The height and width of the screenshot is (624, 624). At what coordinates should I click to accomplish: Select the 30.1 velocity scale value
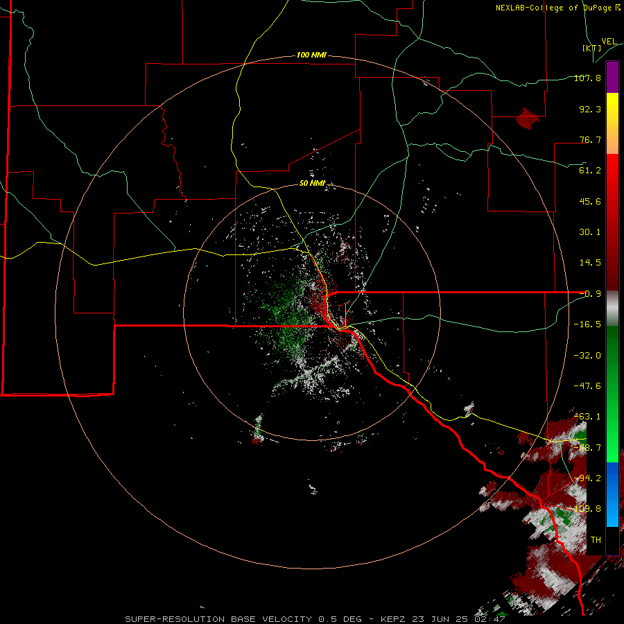[590, 232]
